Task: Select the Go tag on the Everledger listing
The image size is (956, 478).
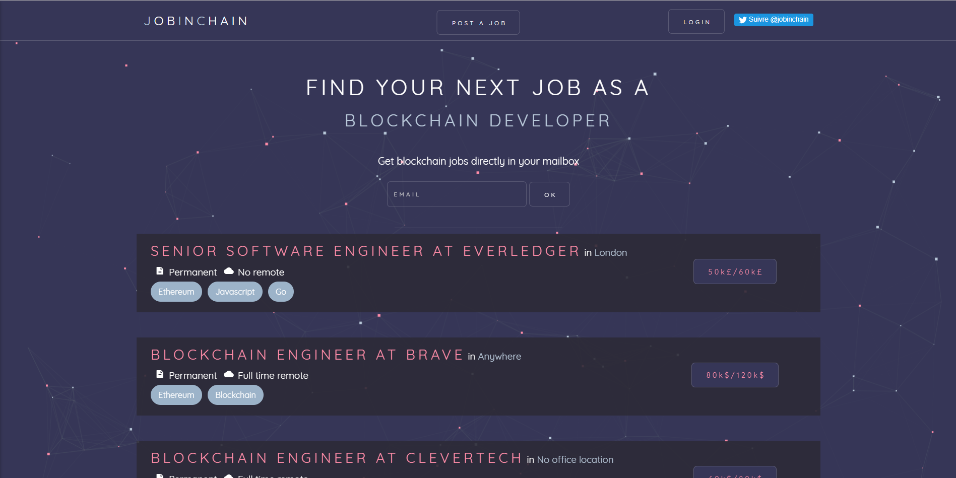Action: pyautogui.click(x=281, y=292)
